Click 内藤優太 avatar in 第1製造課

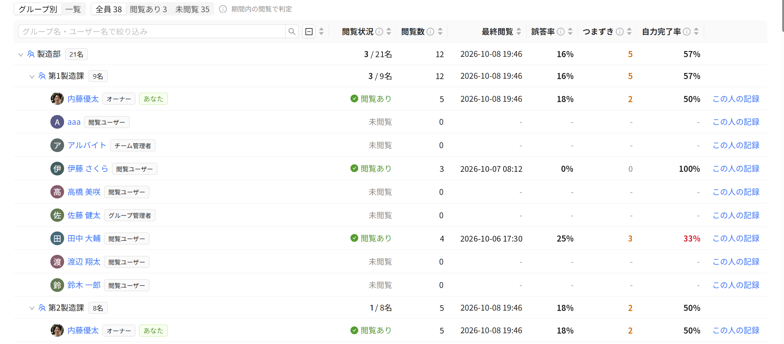[57, 99]
